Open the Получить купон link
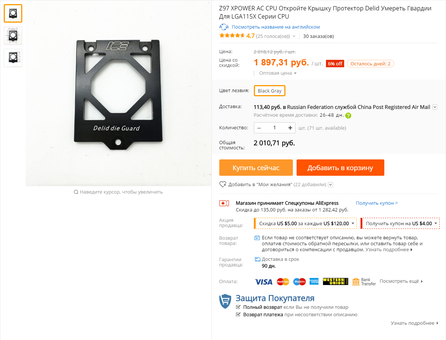 pyautogui.click(x=377, y=203)
